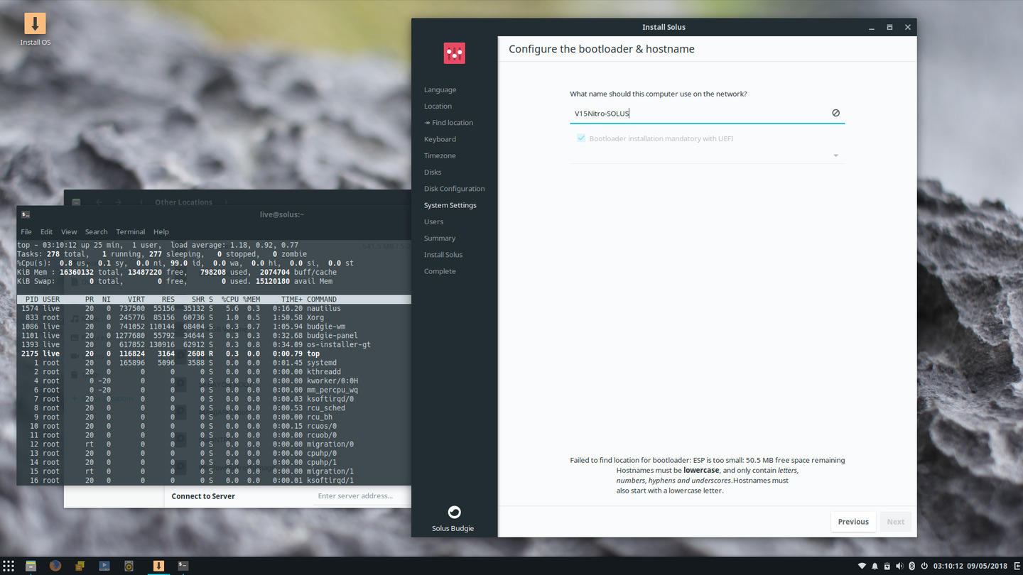Click the COMMAND column header in top
This screenshot has height=575, width=1023.
[x=322, y=300]
